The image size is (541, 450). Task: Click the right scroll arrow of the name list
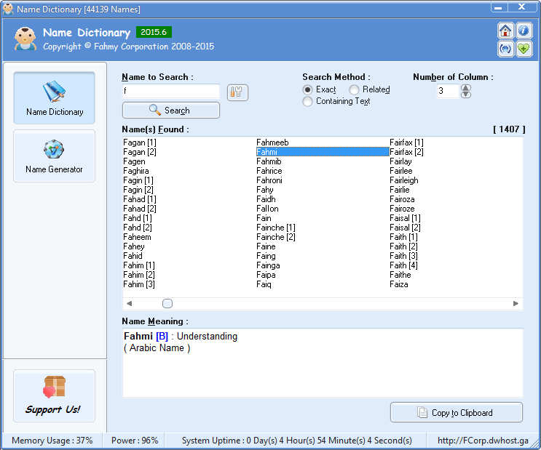[516, 303]
